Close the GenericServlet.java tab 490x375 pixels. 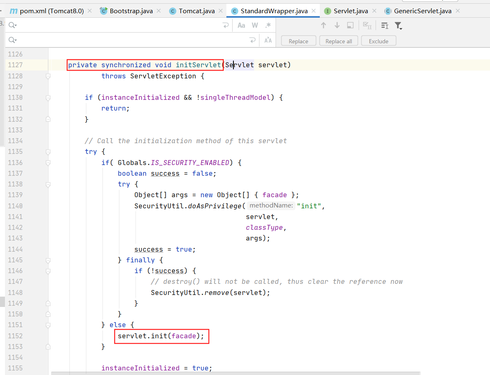458,11
